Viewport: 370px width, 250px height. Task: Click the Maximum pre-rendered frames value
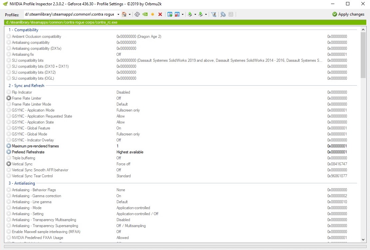coord(118,146)
